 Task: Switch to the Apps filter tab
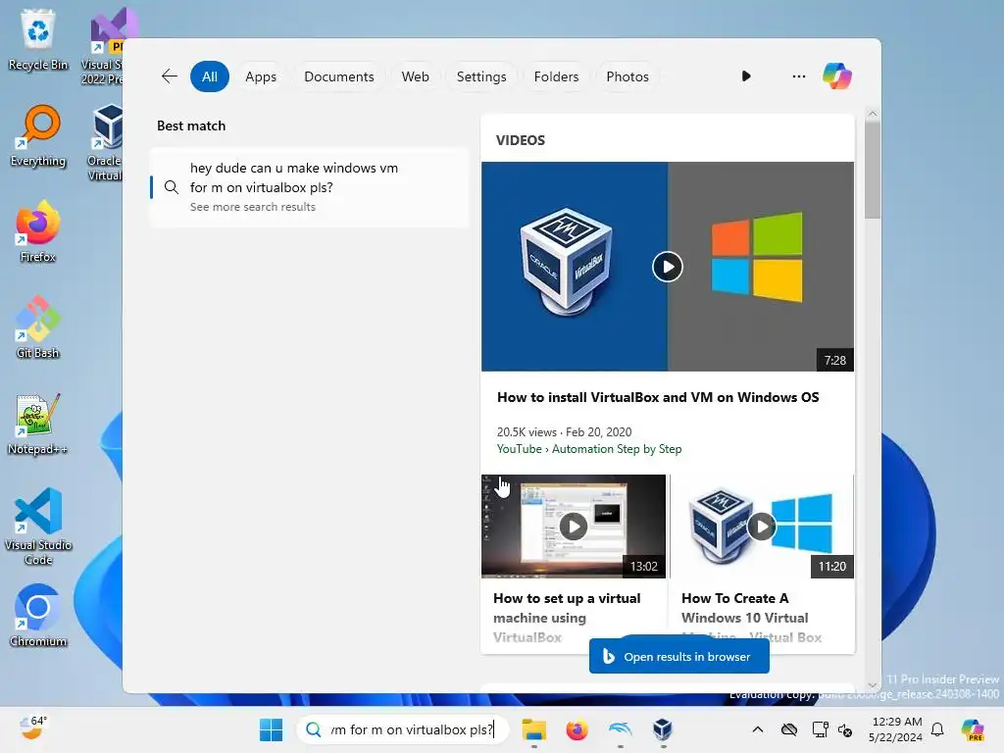[261, 76]
